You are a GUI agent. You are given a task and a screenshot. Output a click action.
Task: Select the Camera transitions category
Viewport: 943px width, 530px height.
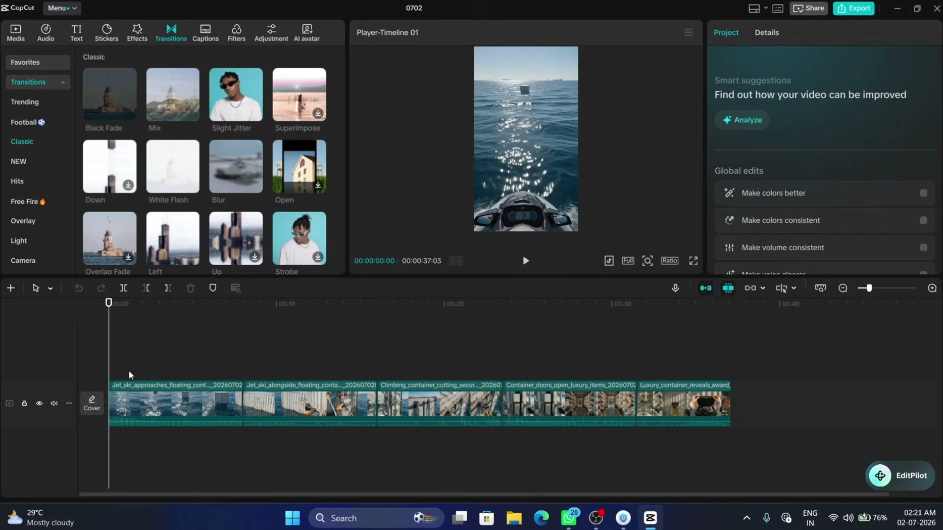point(23,261)
